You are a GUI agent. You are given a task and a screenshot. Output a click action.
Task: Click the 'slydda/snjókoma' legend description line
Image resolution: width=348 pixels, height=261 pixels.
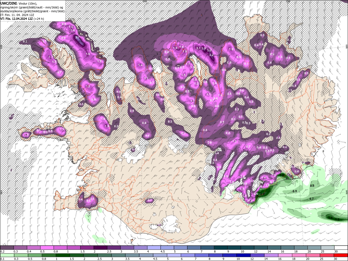(32, 11)
